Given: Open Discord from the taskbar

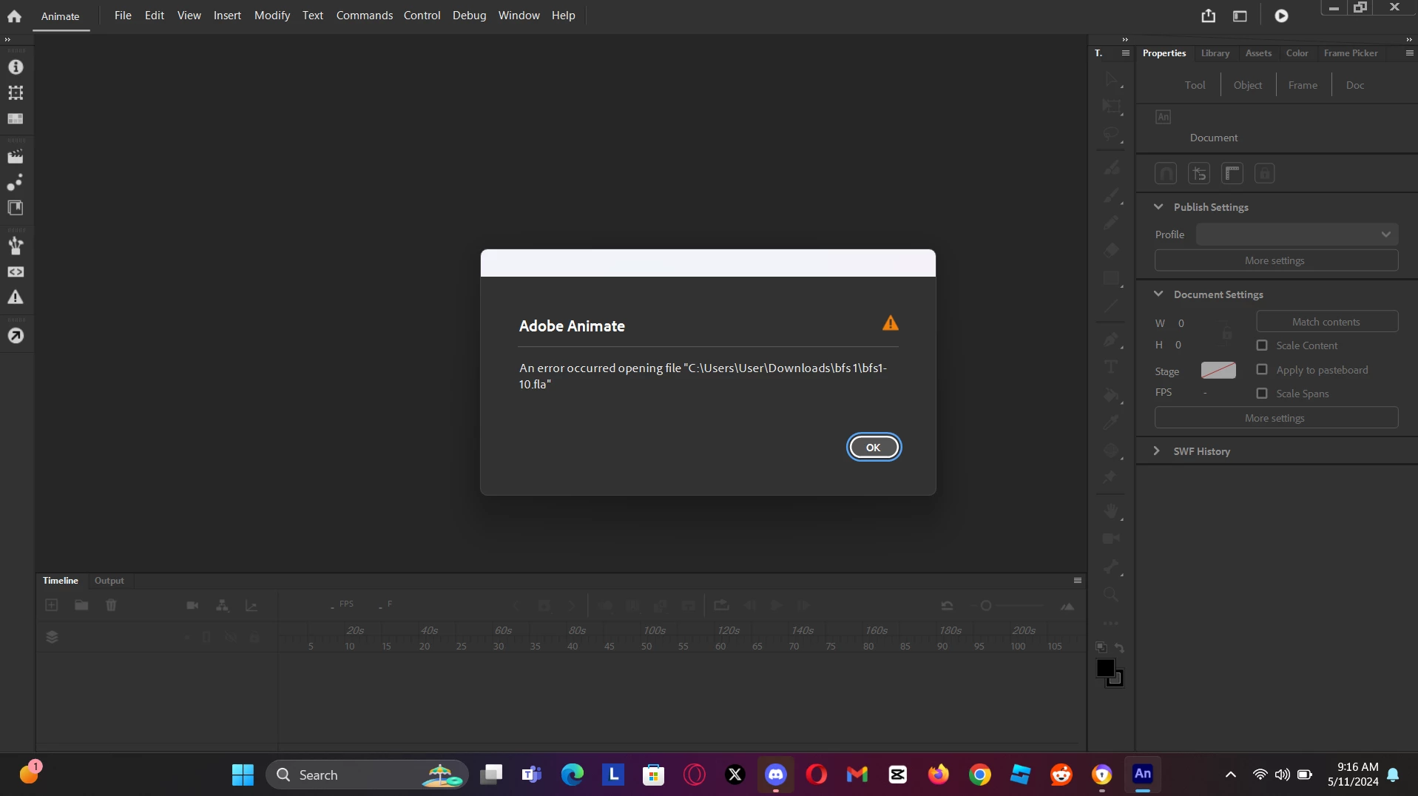Looking at the screenshot, I should point(775,775).
